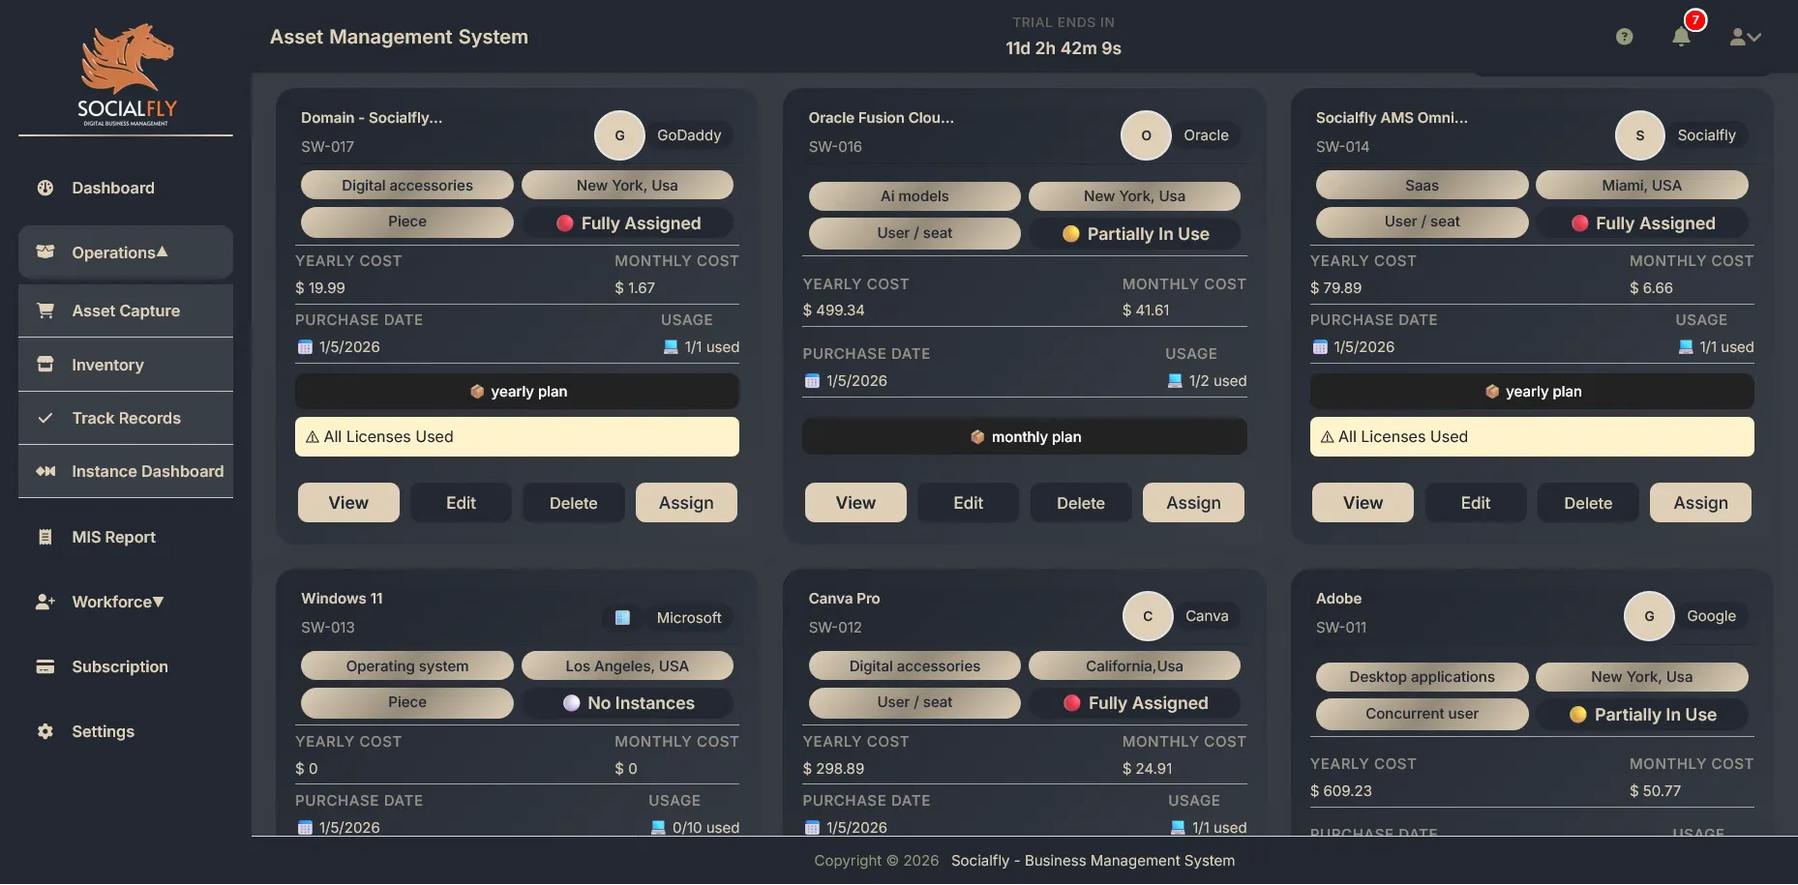Click the Microsoft vendor logo icon

coord(622,617)
